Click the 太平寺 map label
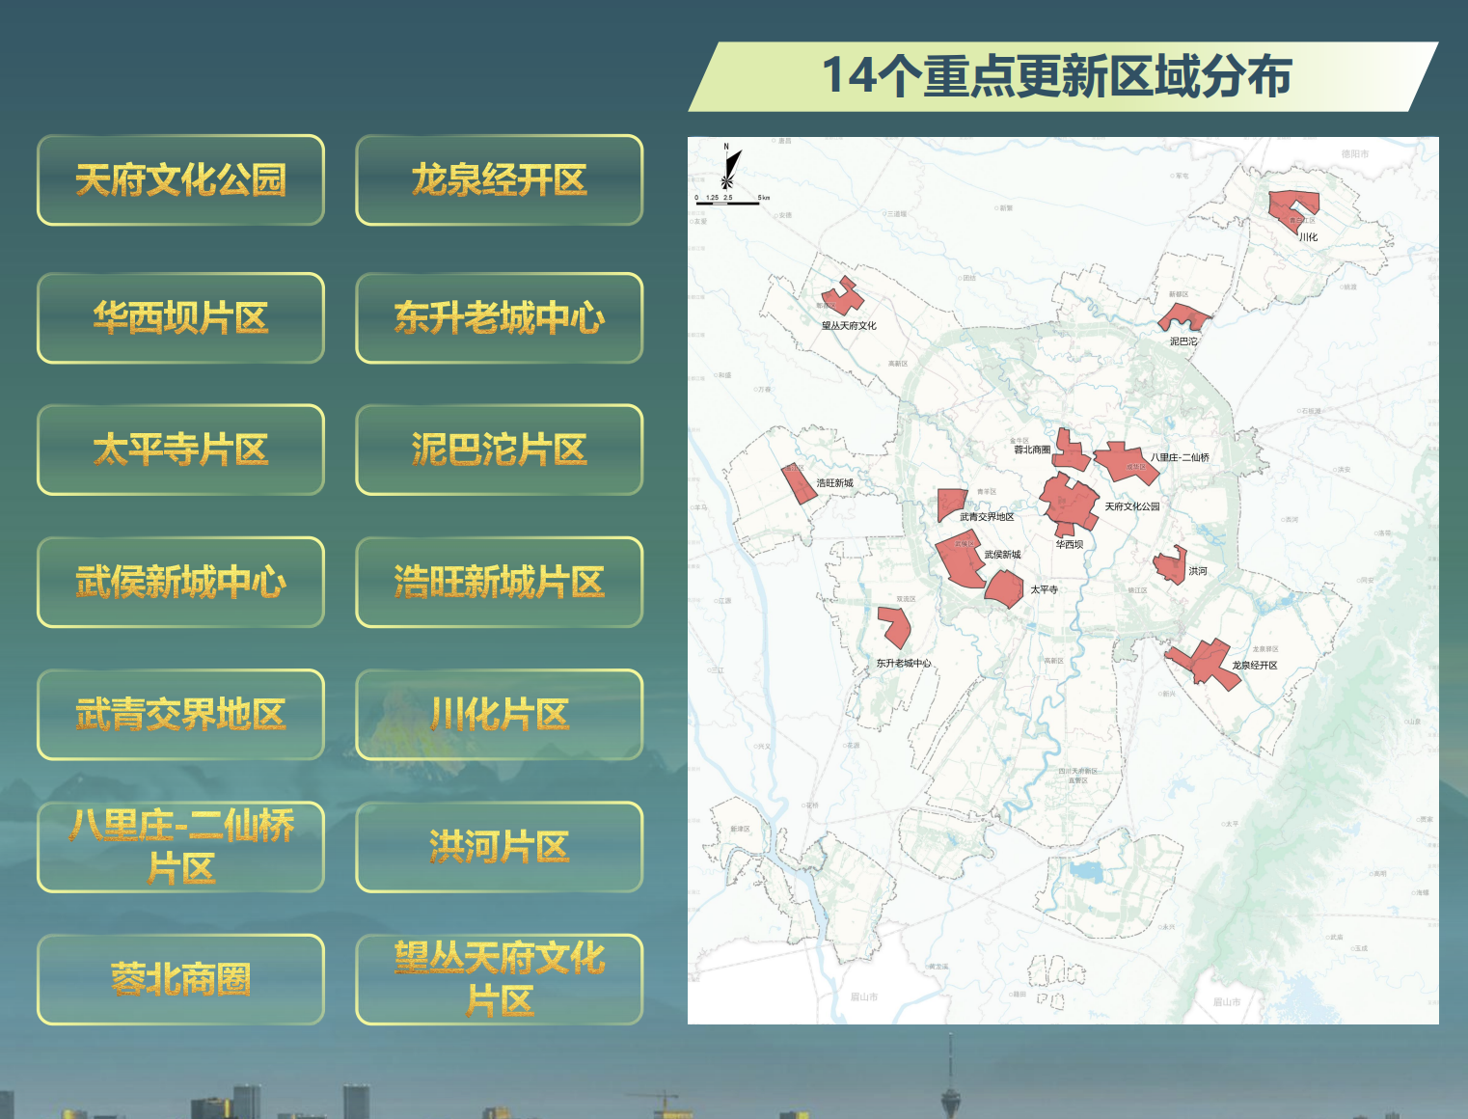The height and width of the screenshot is (1119, 1468). 1045,589
